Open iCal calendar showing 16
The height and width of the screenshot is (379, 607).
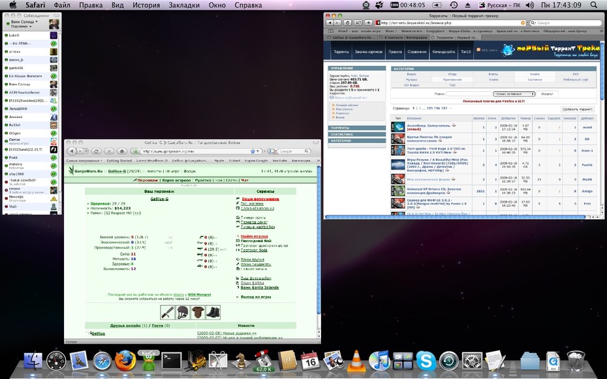(x=309, y=361)
